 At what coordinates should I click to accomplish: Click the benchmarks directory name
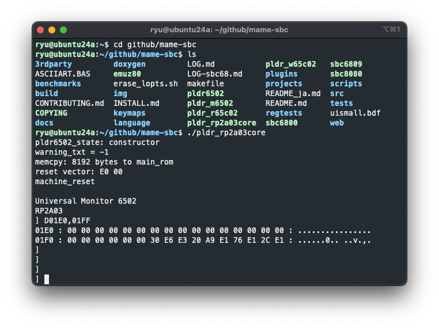(x=58, y=83)
